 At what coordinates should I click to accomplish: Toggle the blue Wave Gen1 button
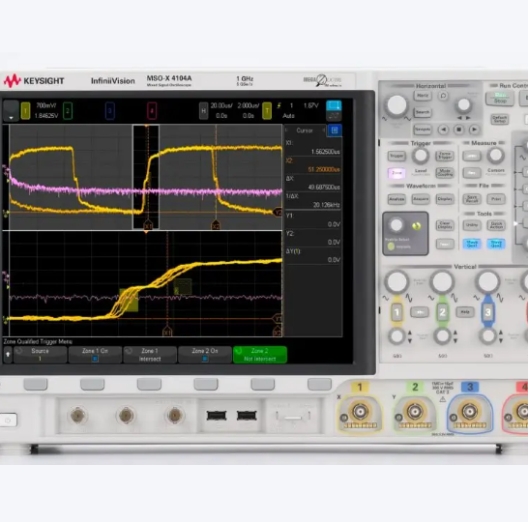[x=472, y=244]
